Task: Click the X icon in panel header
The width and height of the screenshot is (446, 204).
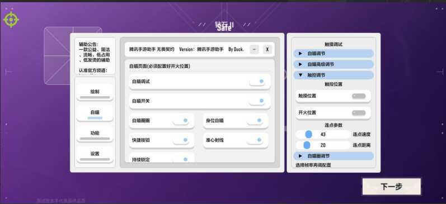Action: 267,49
